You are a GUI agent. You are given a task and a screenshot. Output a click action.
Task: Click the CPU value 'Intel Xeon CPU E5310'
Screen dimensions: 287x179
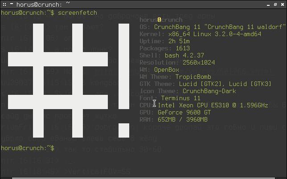tap(193, 106)
